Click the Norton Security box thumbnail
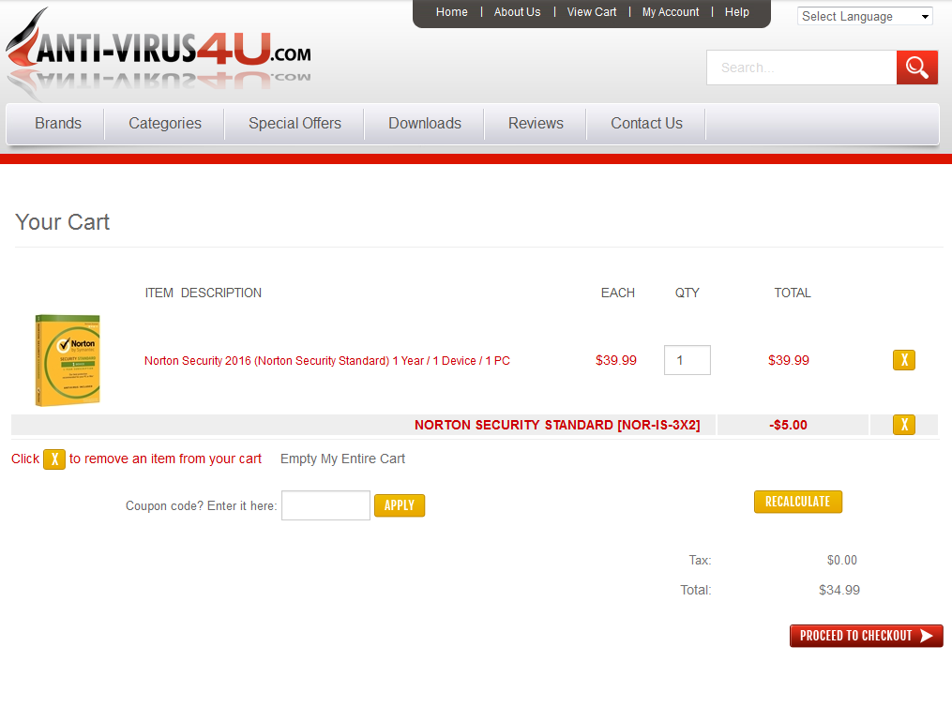Screen dimensions: 952x707 [68, 360]
